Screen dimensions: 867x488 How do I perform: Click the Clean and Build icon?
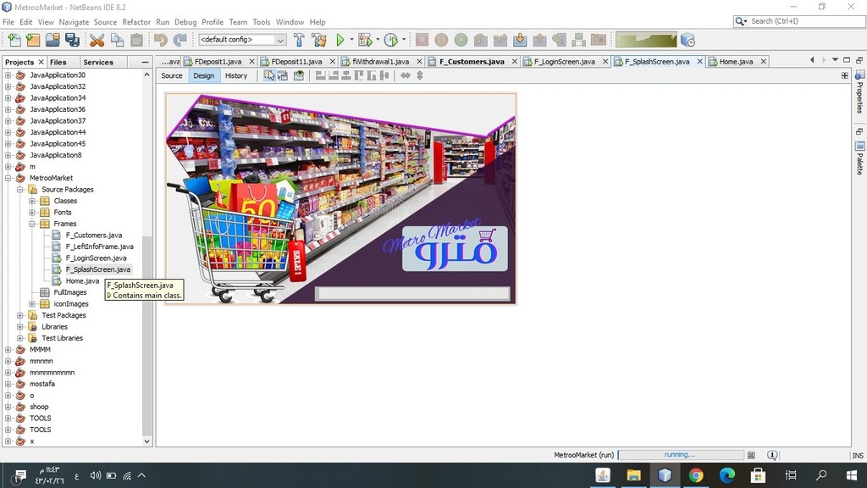319,40
